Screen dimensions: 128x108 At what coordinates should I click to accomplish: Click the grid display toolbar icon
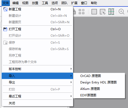[94, 12]
